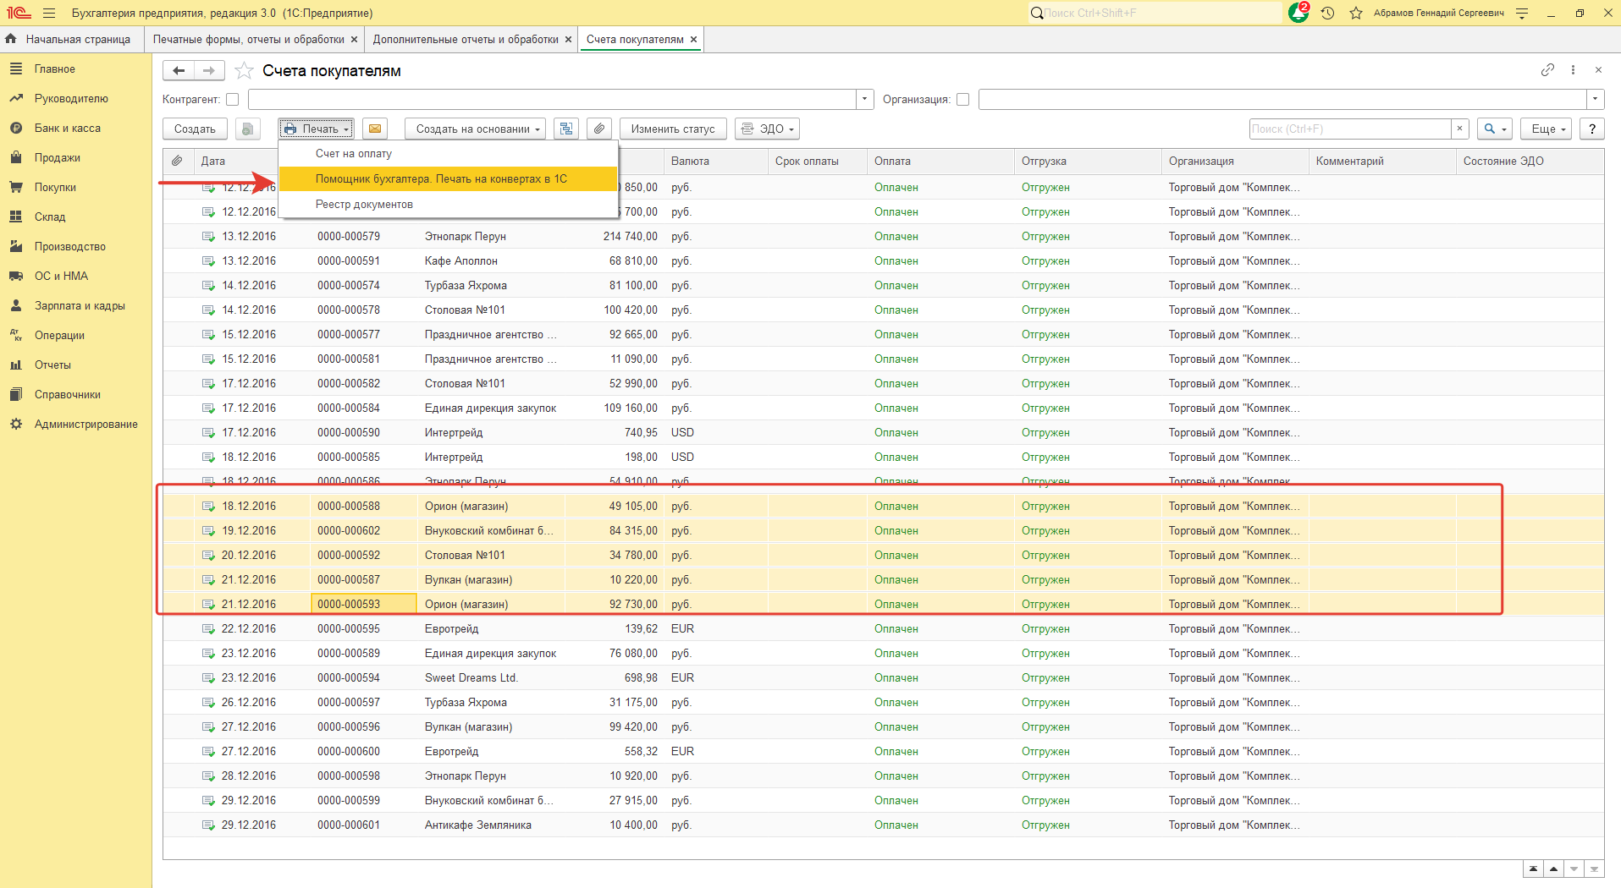The height and width of the screenshot is (888, 1621).
Task: Open the document structure icon beside Create on basis
Action: click(x=566, y=129)
